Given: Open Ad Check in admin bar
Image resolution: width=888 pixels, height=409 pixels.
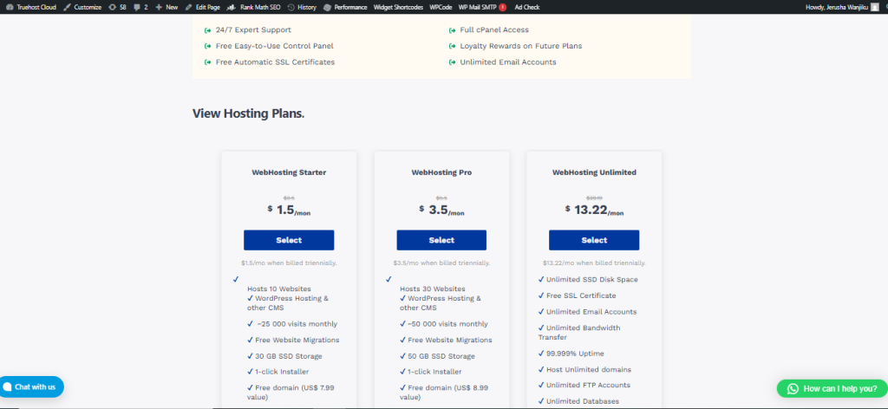Looking at the screenshot, I should pyautogui.click(x=527, y=7).
